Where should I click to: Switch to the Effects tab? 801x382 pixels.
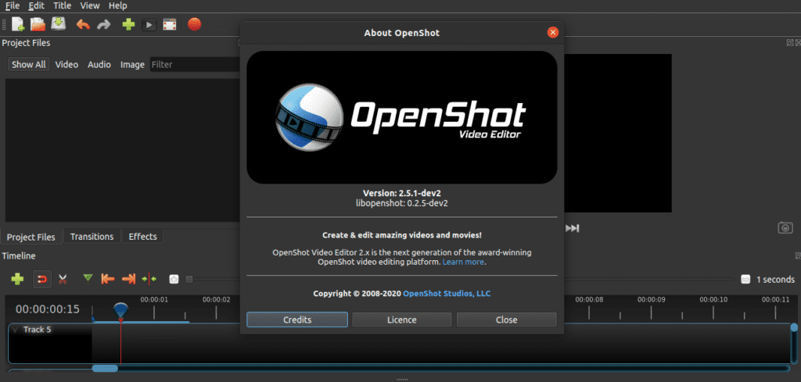click(x=143, y=237)
